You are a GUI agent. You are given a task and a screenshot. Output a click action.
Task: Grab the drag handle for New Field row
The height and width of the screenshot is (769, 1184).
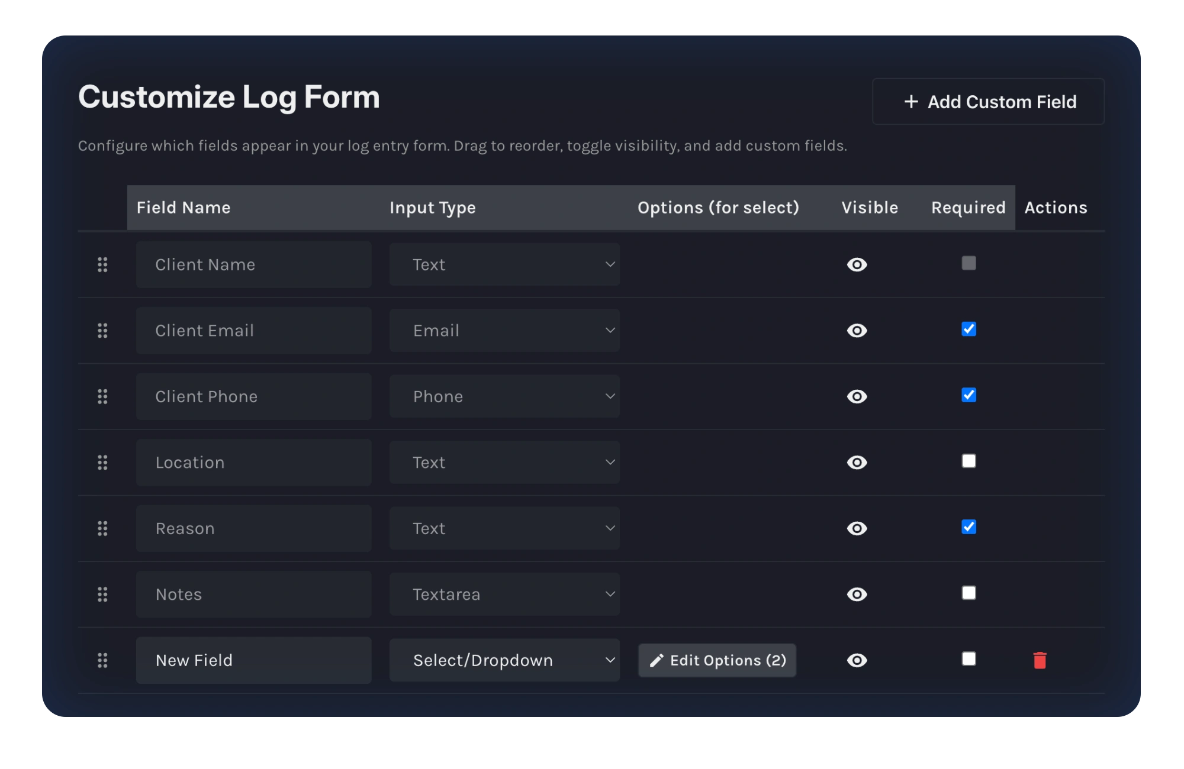click(102, 660)
